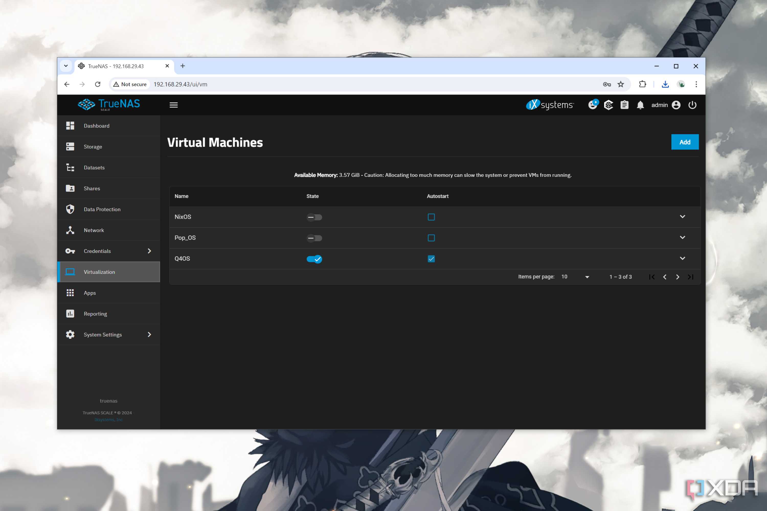Open tab search dropdown arrow
The width and height of the screenshot is (767, 511).
[x=66, y=66]
